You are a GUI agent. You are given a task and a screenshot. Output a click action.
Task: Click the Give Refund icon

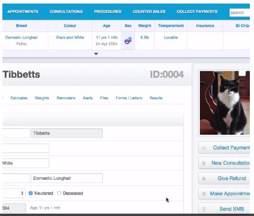pyautogui.click(x=203, y=179)
